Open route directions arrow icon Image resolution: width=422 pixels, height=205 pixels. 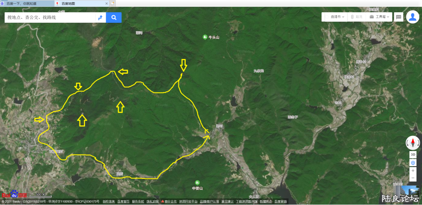click(x=100, y=18)
